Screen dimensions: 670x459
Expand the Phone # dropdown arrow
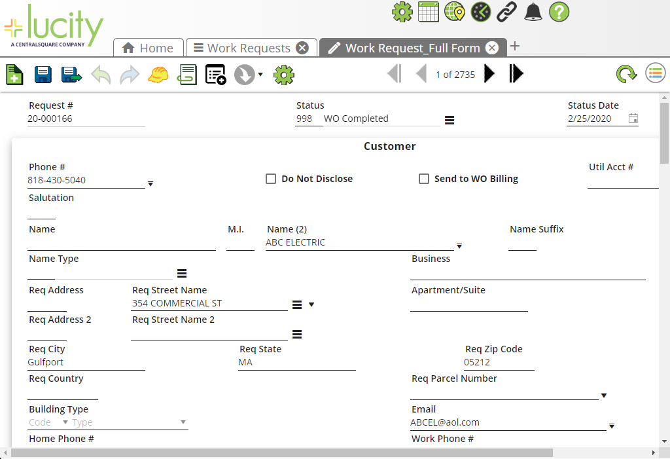(x=150, y=184)
